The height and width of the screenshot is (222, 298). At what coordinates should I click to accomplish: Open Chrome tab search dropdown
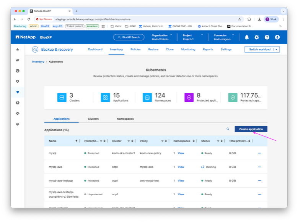(283, 11)
